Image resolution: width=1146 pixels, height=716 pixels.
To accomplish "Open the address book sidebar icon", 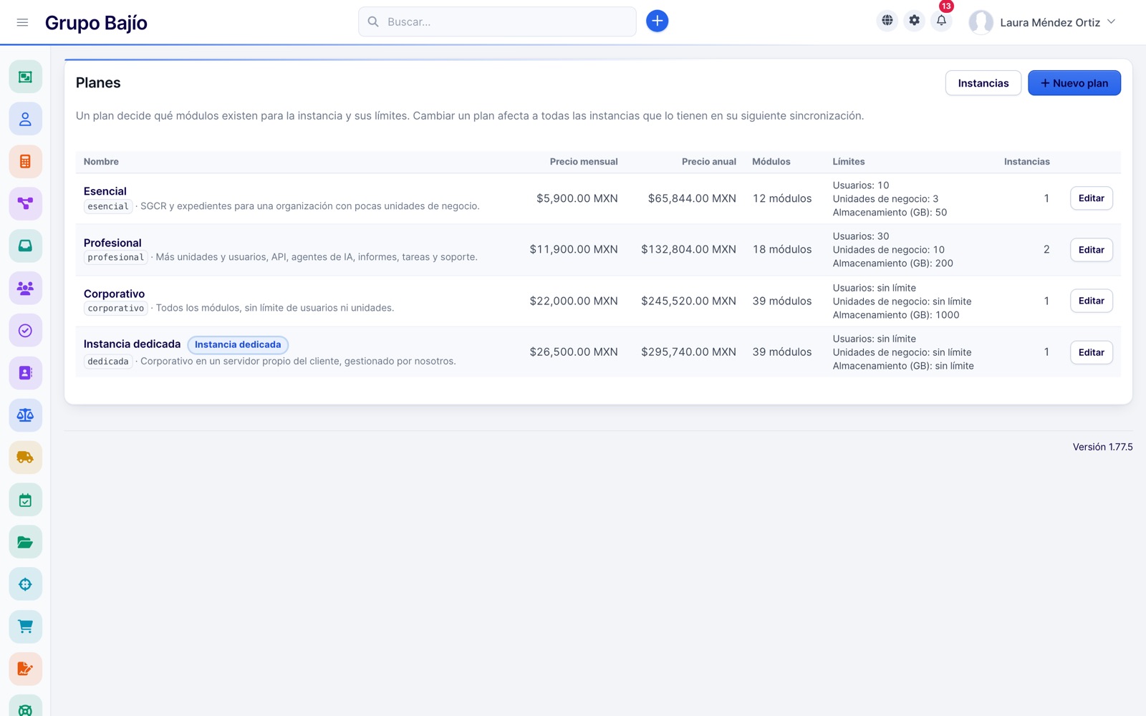I will click(x=25, y=372).
